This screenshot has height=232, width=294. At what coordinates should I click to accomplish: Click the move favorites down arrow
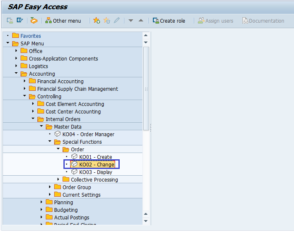pos(131,21)
